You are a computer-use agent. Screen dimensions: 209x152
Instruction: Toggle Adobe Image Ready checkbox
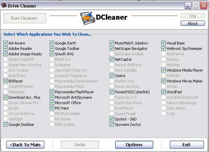[x=5, y=54]
